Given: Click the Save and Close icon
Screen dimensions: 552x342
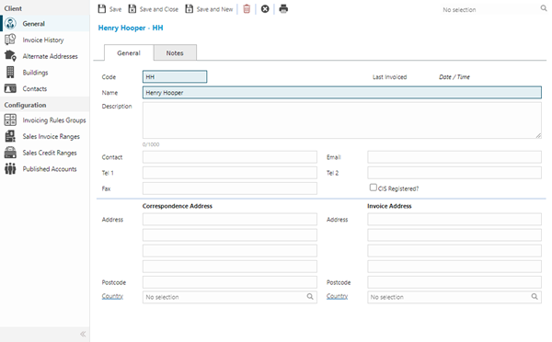Looking at the screenshot, I should point(132,9).
